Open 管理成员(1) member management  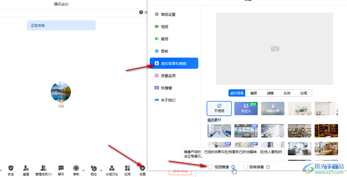coord(43,170)
